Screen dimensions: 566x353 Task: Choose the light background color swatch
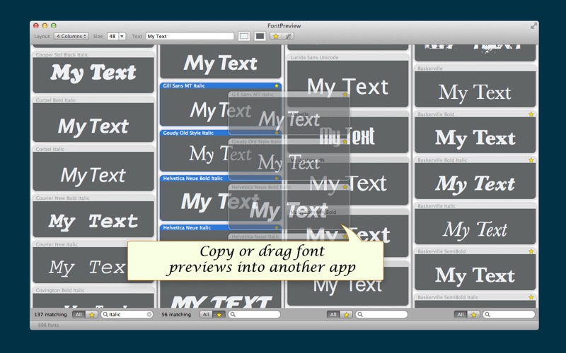coord(244,36)
